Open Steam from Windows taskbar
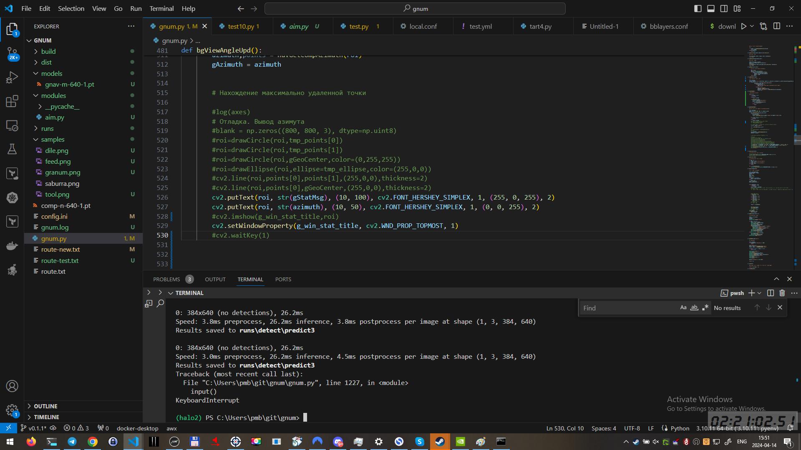Viewport: 801px width, 450px height. pos(440,442)
